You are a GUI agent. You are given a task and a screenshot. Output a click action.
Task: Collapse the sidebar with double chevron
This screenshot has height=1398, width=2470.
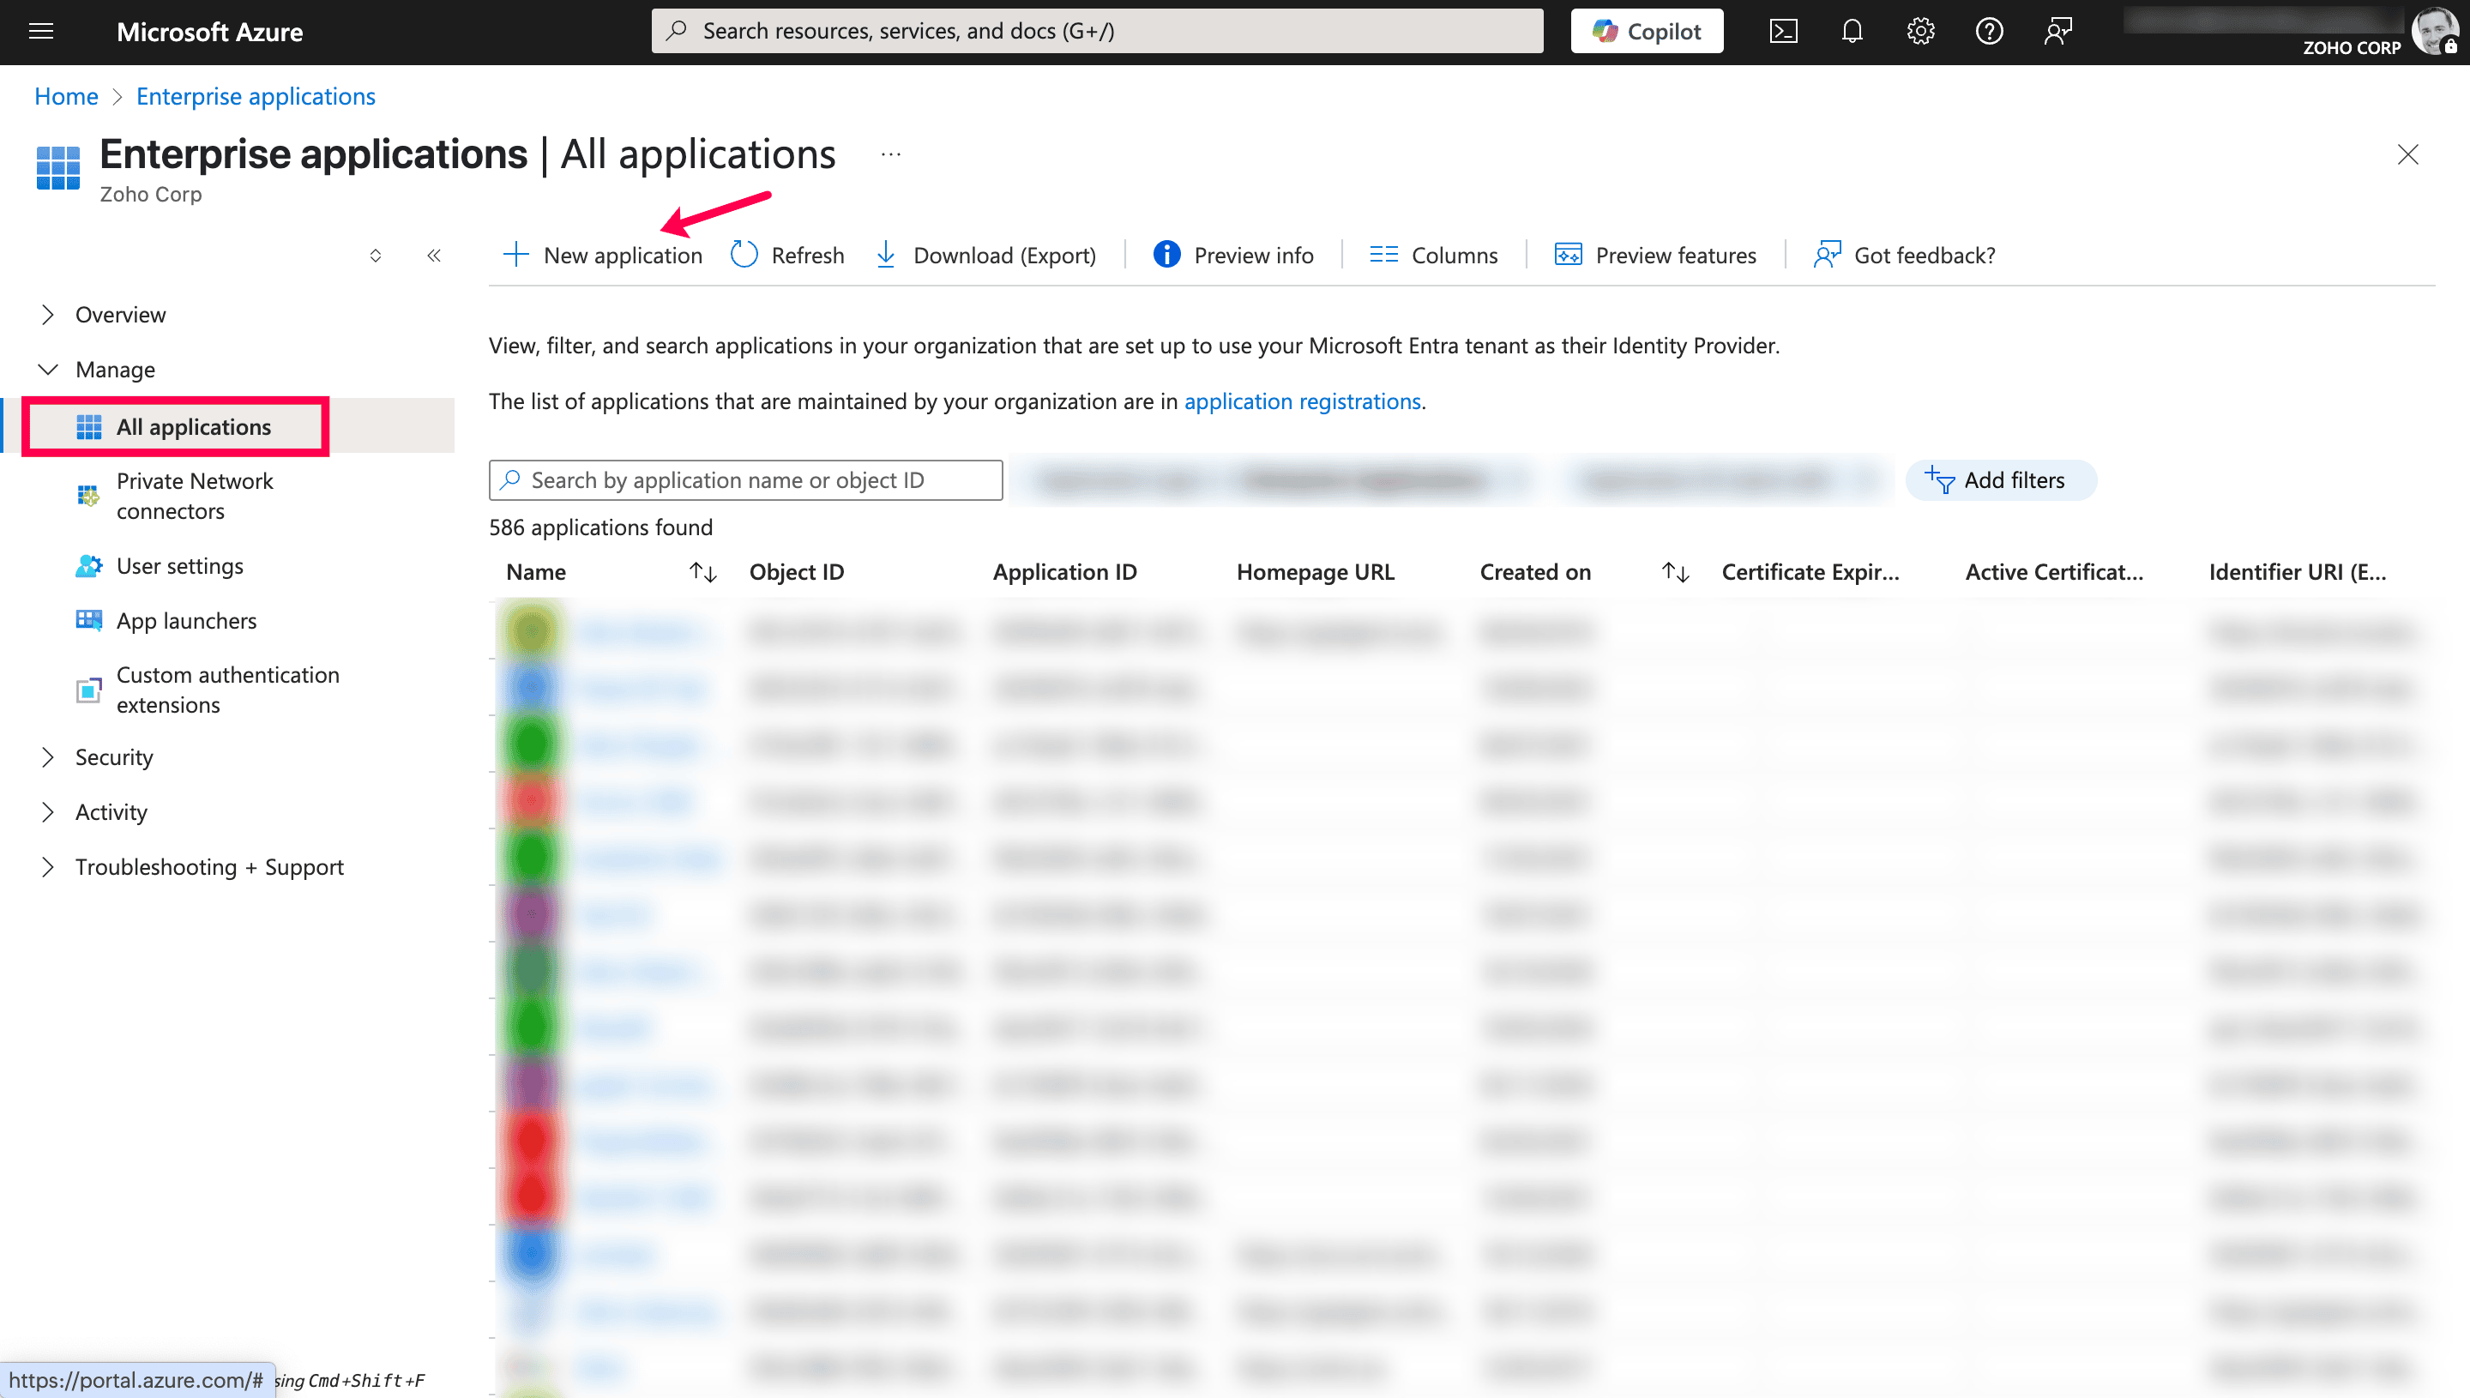click(x=434, y=256)
